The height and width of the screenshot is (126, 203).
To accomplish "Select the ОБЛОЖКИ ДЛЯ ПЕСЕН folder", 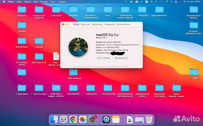I will (142, 88).
